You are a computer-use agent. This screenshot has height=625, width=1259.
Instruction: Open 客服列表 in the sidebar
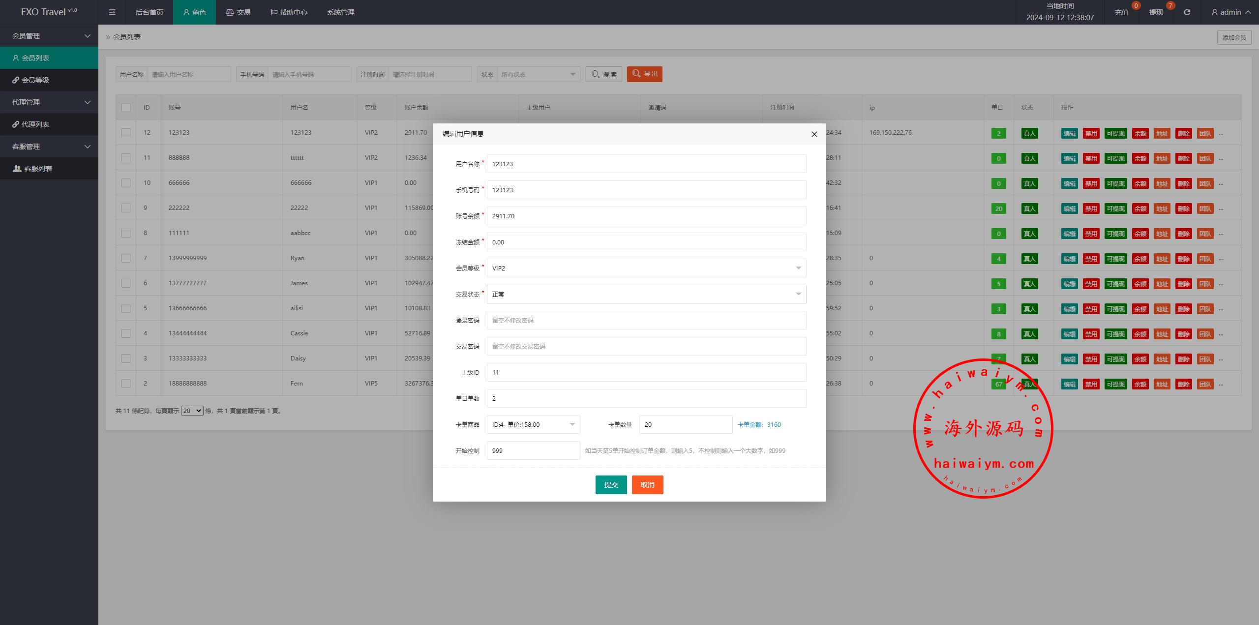click(x=38, y=169)
